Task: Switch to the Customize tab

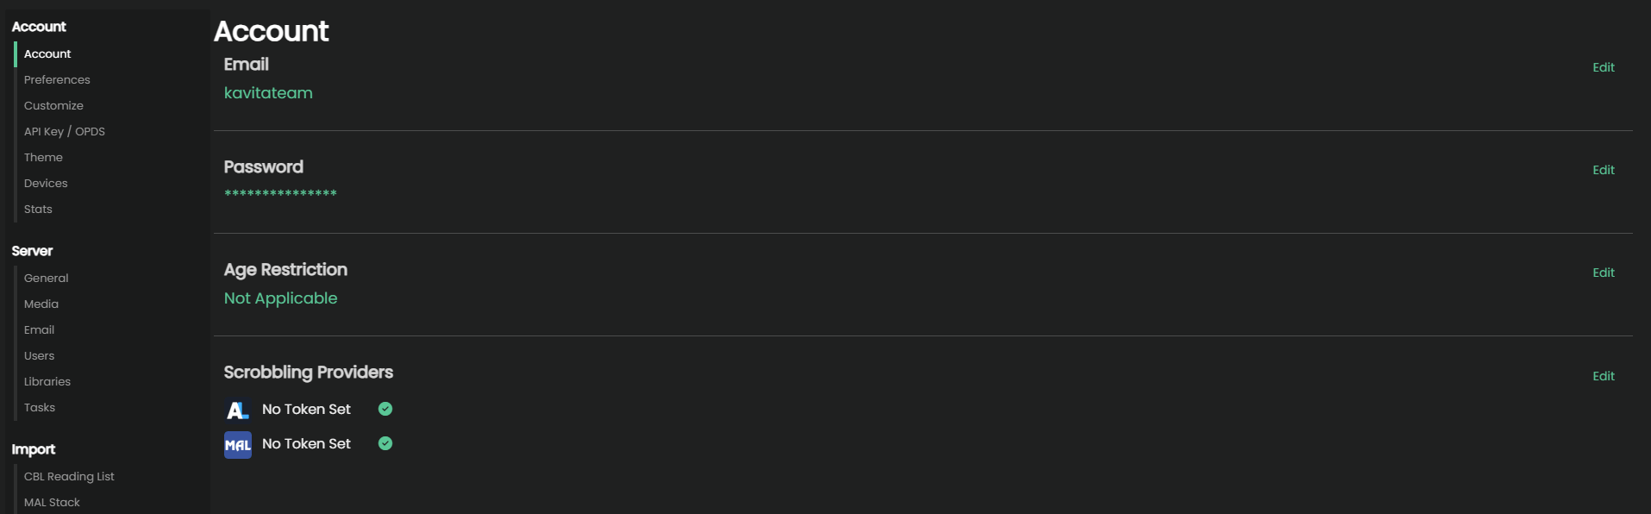Action: click(x=53, y=105)
